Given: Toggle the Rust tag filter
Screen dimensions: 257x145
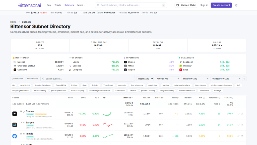Looking at the screenshot, I should (84, 85).
